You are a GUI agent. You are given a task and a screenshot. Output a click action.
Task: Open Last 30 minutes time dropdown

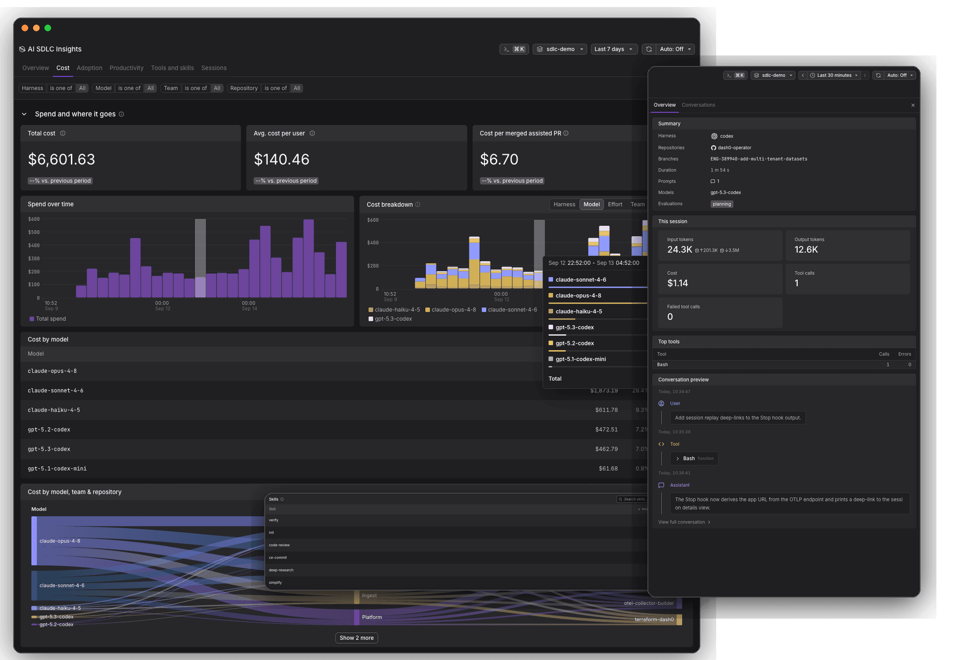(834, 75)
